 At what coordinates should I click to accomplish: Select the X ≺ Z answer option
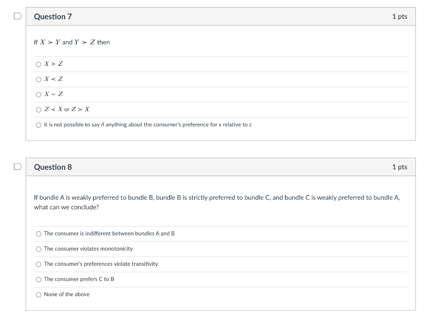click(x=38, y=80)
